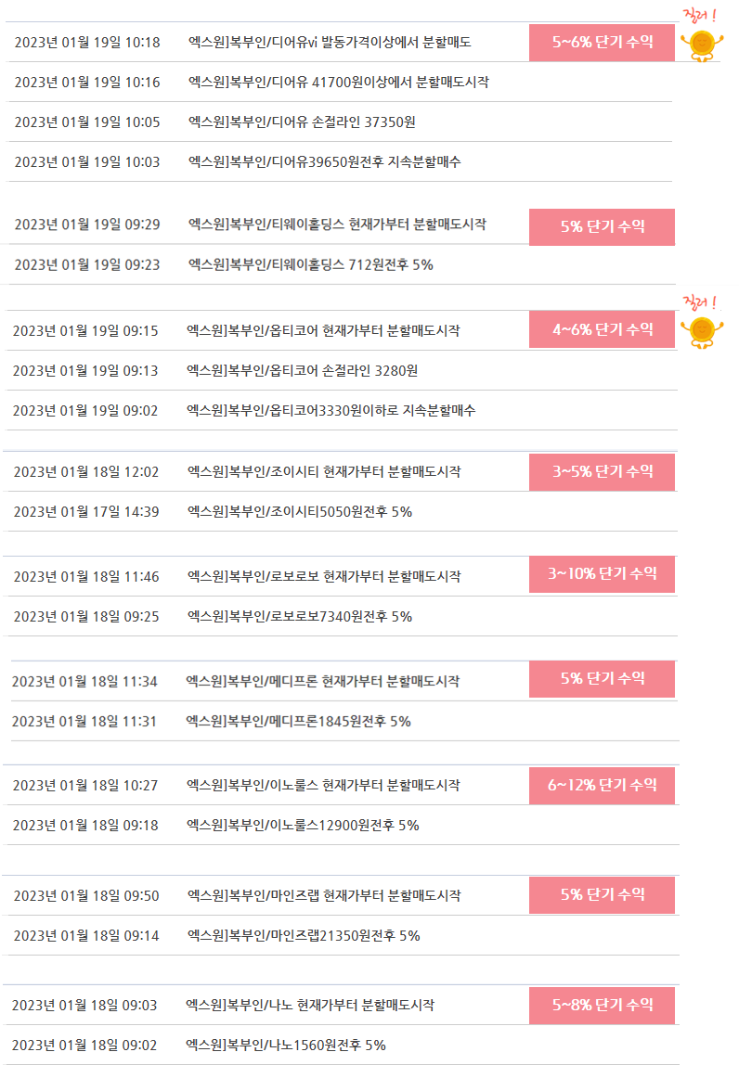Image resolution: width=739 pixels, height=1065 pixels.
Task: Open the 이노룰스12900원전후 5% entry
Action: 304,826
